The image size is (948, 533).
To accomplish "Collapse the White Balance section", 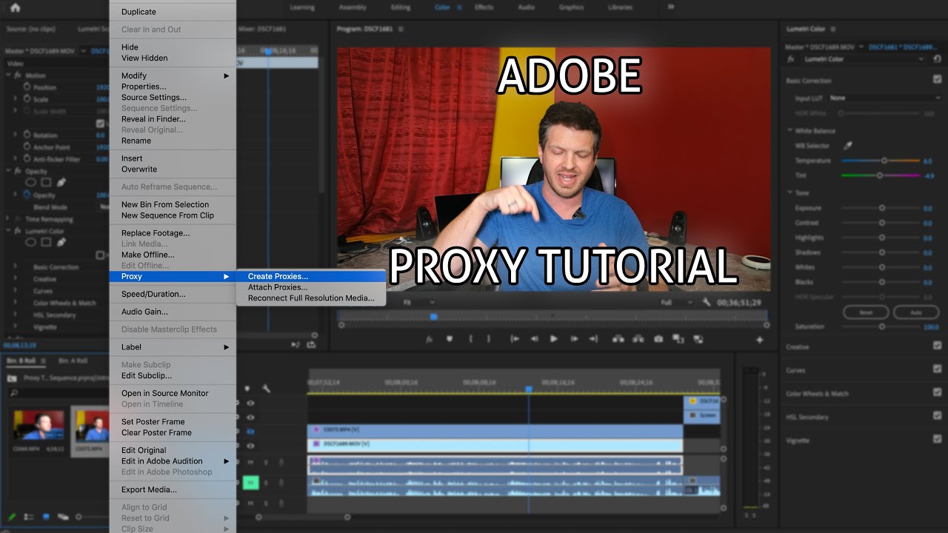I will coord(790,130).
